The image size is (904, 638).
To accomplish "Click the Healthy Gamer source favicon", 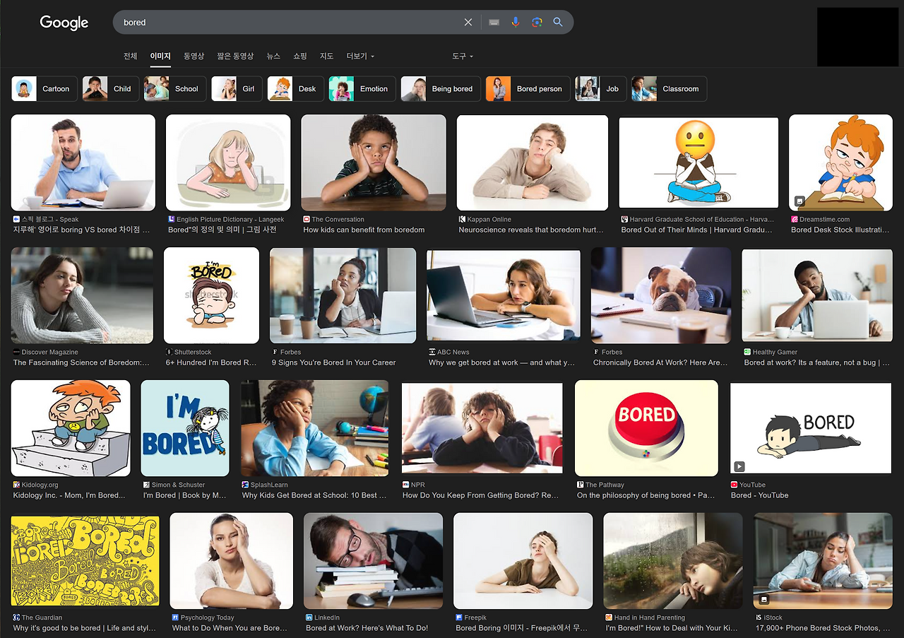I will tap(747, 352).
